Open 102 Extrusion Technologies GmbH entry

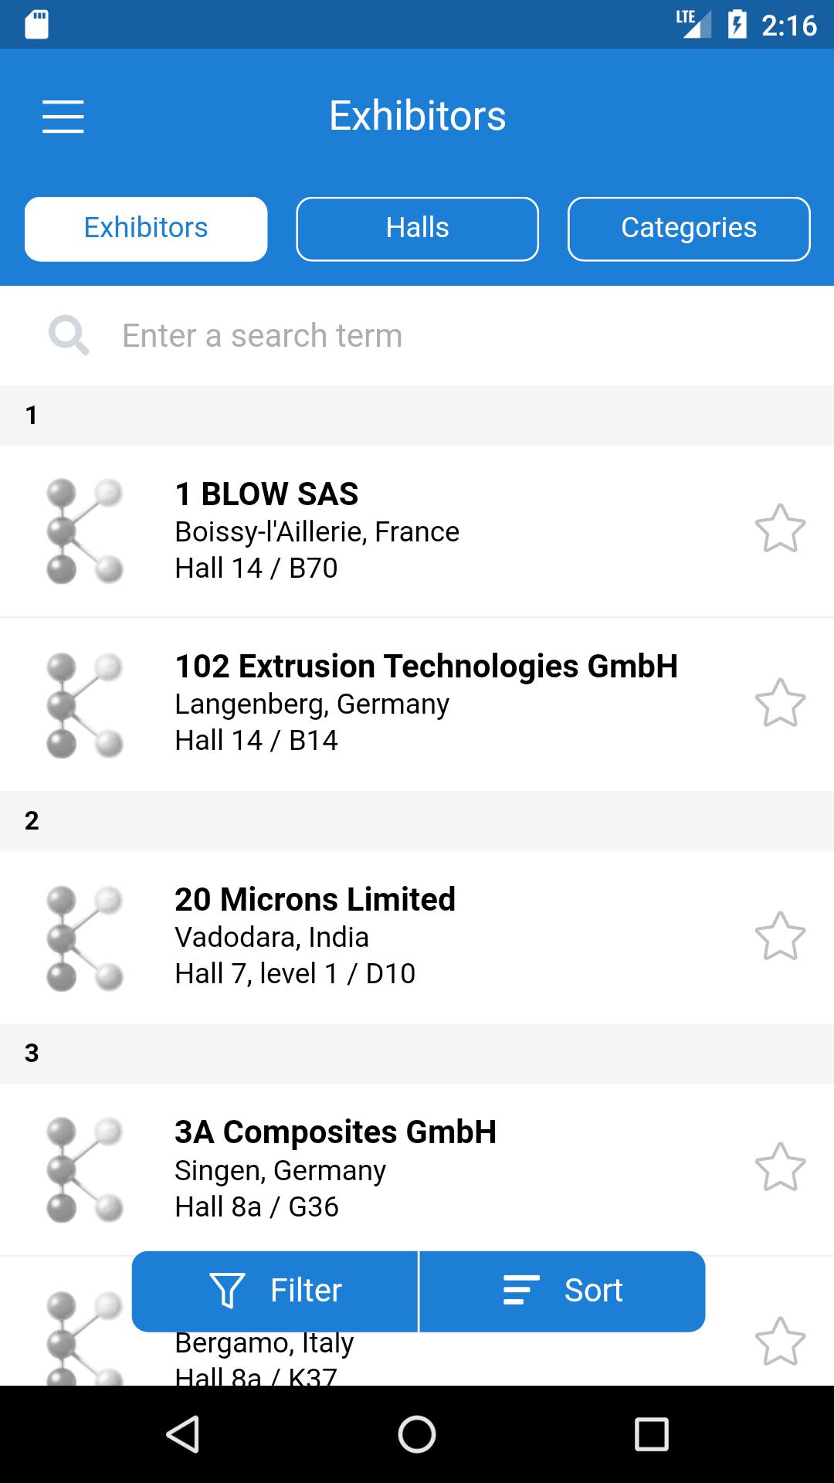coord(426,704)
